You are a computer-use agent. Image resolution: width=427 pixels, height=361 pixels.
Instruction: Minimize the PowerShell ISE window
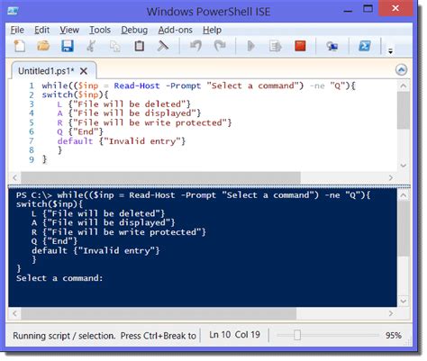click(x=348, y=10)
